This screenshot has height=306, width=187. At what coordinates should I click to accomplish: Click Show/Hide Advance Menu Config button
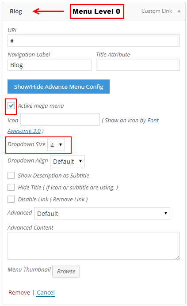59,87
